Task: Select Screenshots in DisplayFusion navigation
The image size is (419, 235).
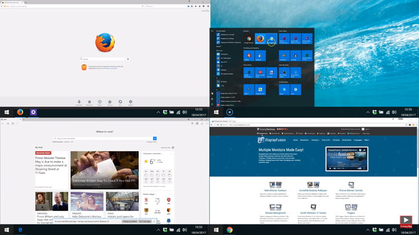Action: click(x=346, y=140)
